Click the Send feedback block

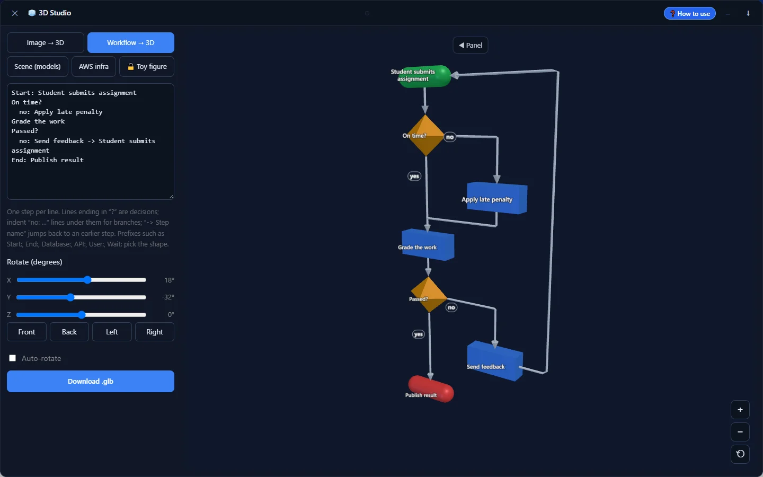pyautogui.click(x=494, y=361)
